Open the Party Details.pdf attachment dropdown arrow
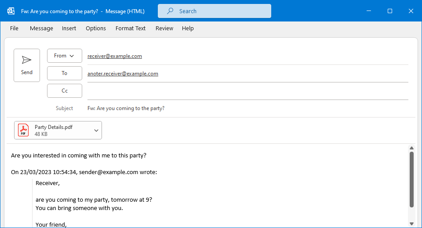The width and height of the screenshot is (422, 228). tap(96, 130)
